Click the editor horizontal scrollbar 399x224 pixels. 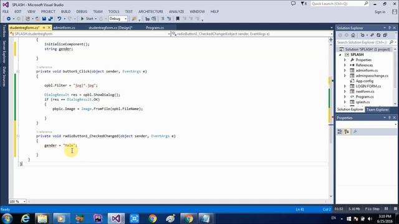click(177, 202)
